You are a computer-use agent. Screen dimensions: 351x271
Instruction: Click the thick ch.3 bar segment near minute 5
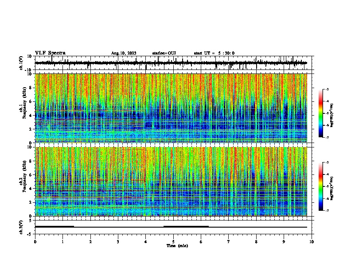tap(186, 227)
